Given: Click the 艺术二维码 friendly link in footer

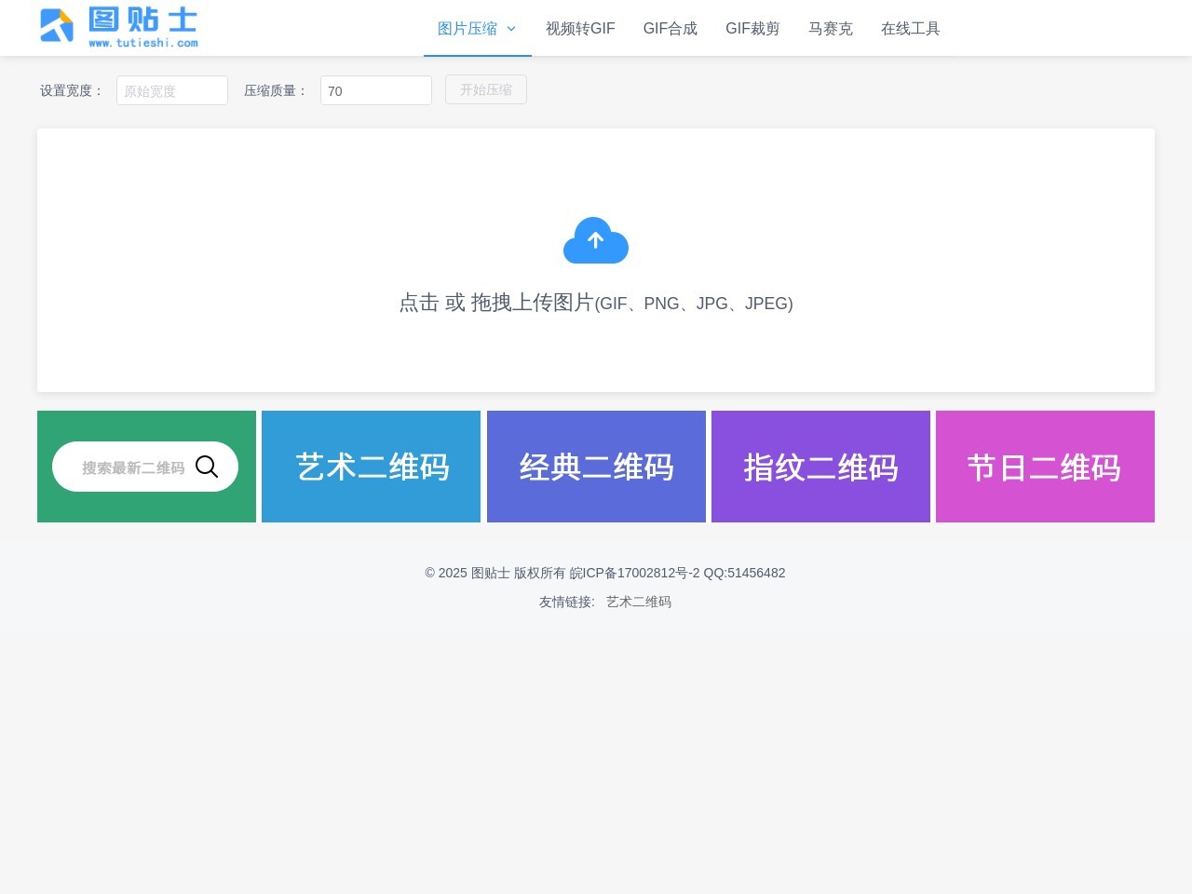Looking at the screenshot, I should (x=639, y=602).
